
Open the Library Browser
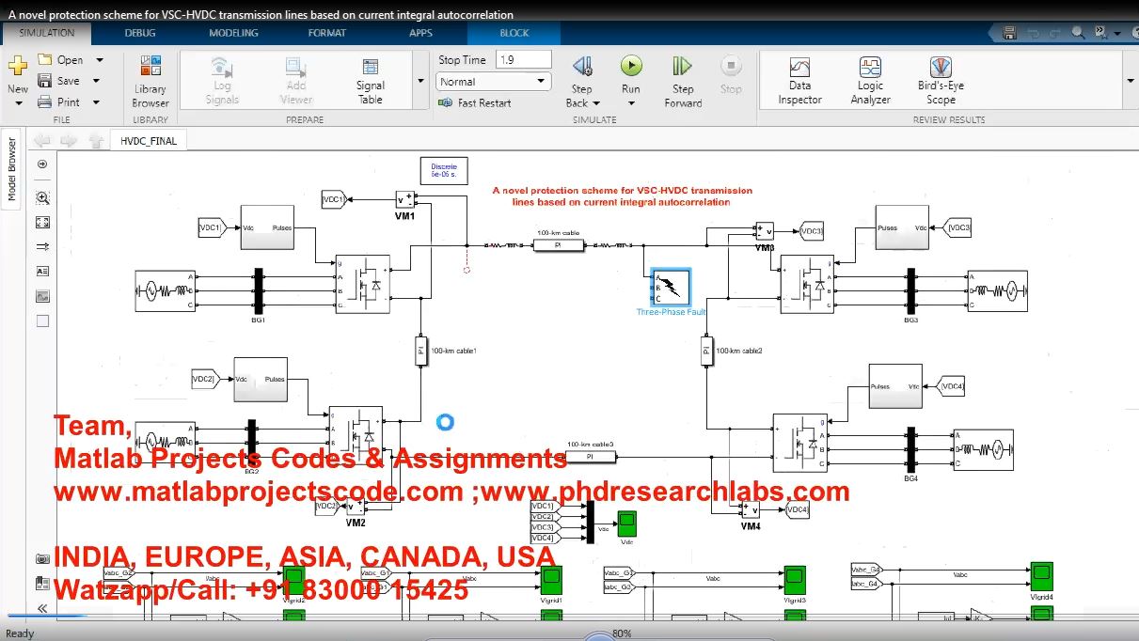point(150,81)
